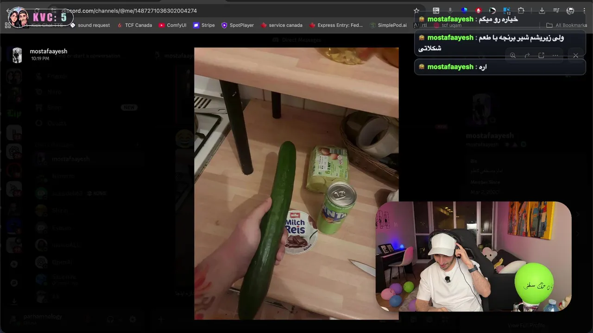
Task: Show browser downloads
Action: [x=542, y=11]
